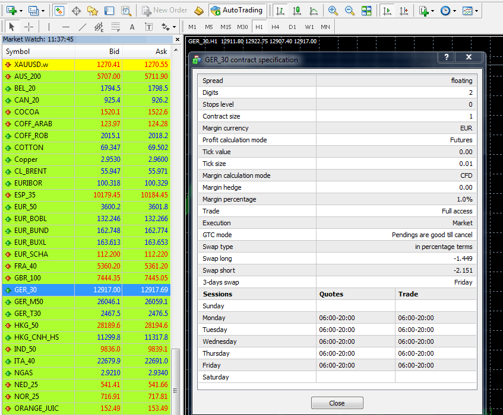The height and width of the screenshot is (415, 503).
Task: Click the dialog's question mark help button
Action: 446,57
